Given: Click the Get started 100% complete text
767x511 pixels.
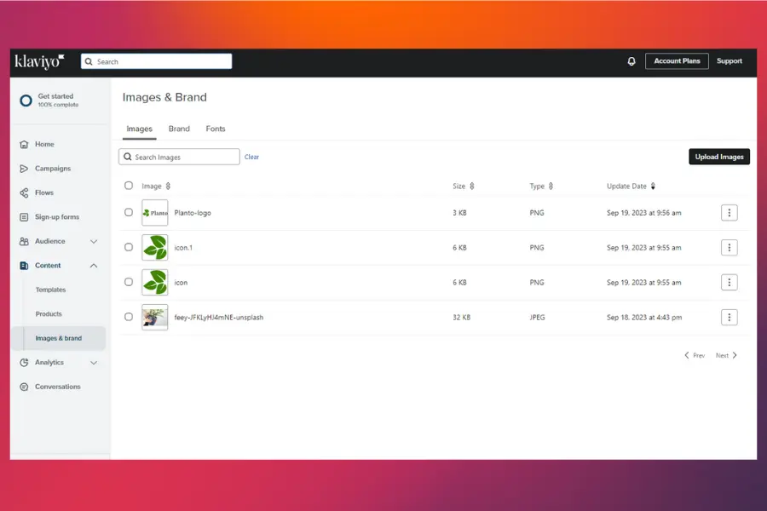Looking at the screenshot, I should click(x=58, y=100).
